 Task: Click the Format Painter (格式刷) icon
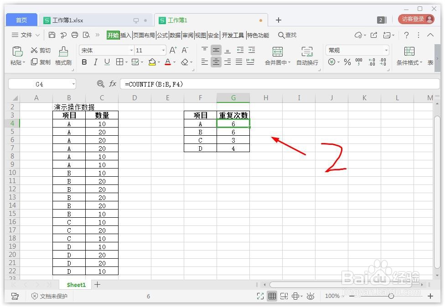[63, 51]
